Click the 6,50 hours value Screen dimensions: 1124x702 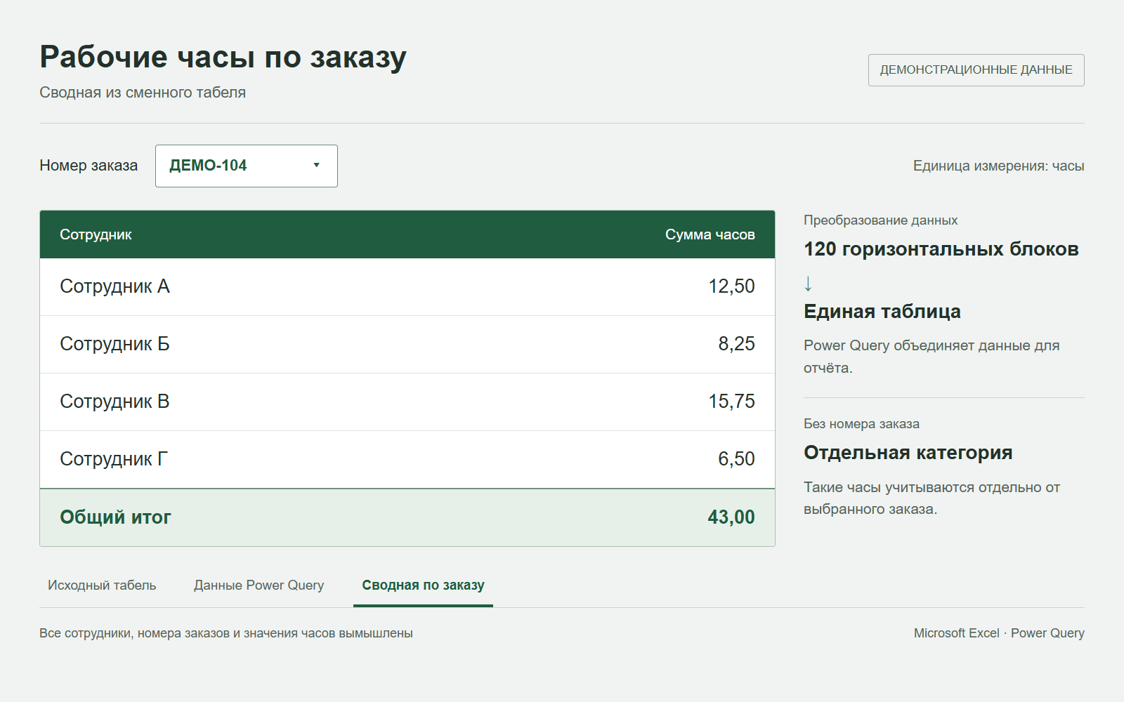pos(736,459)
